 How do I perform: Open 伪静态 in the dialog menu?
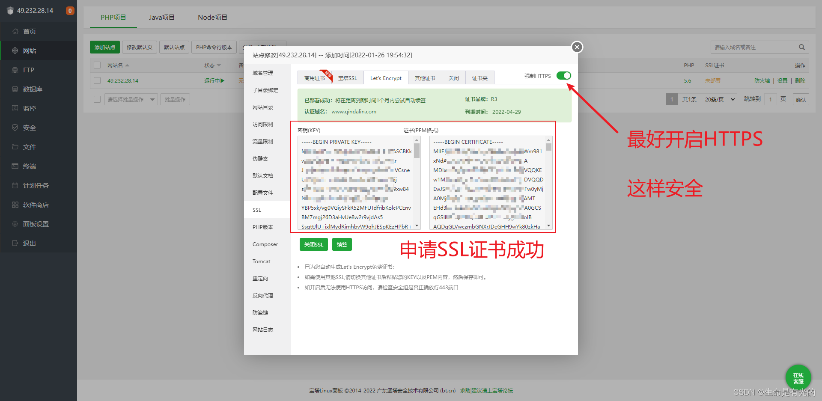click(268, 158)
